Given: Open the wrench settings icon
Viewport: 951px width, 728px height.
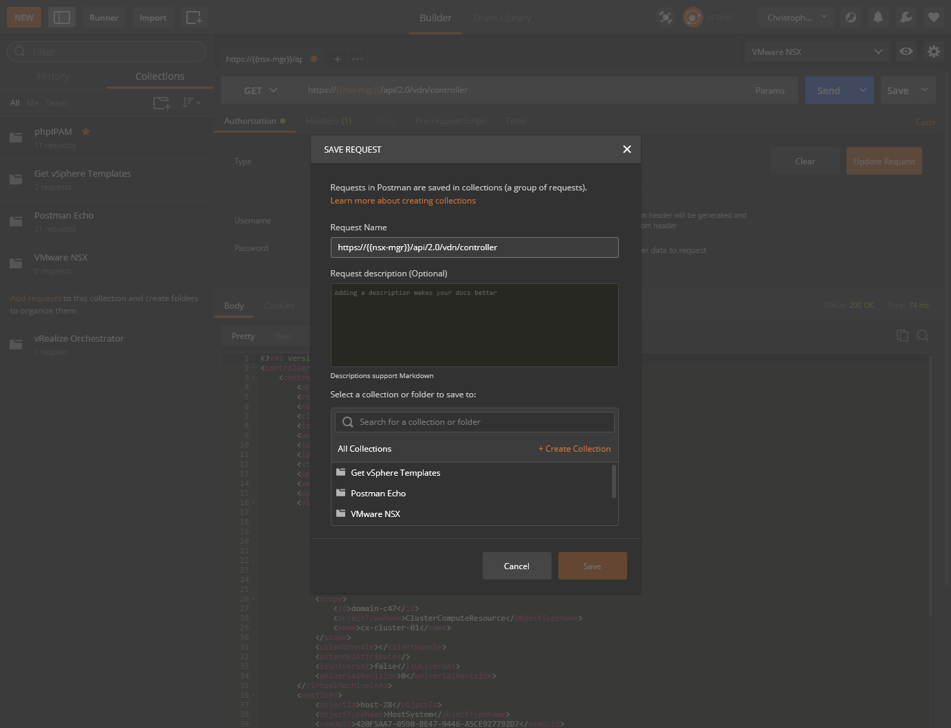Looking at the screenshot, I should 906,17.
